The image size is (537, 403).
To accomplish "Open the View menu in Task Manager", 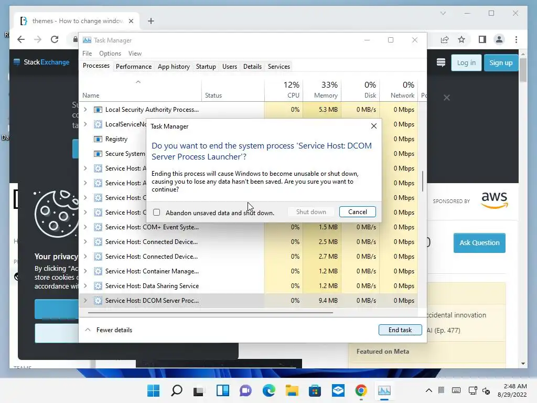I will (135, 54).
